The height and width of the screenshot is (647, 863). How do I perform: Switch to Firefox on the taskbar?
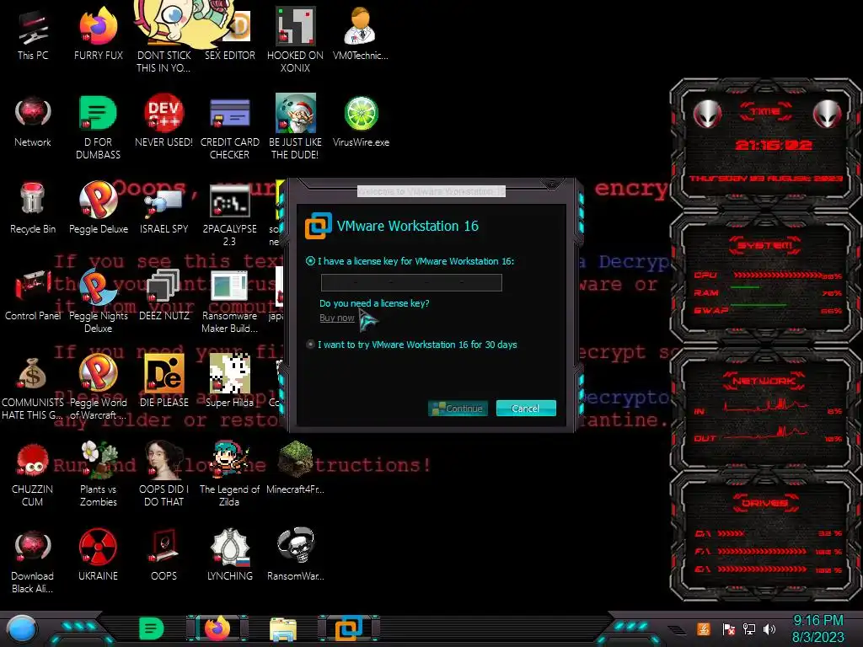tap(217, 628)
